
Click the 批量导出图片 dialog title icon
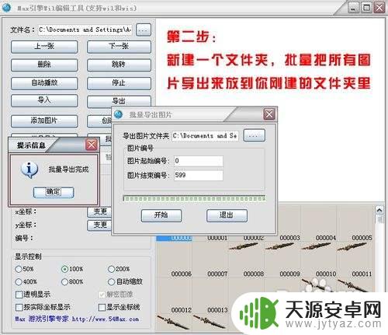coord(119,114)
